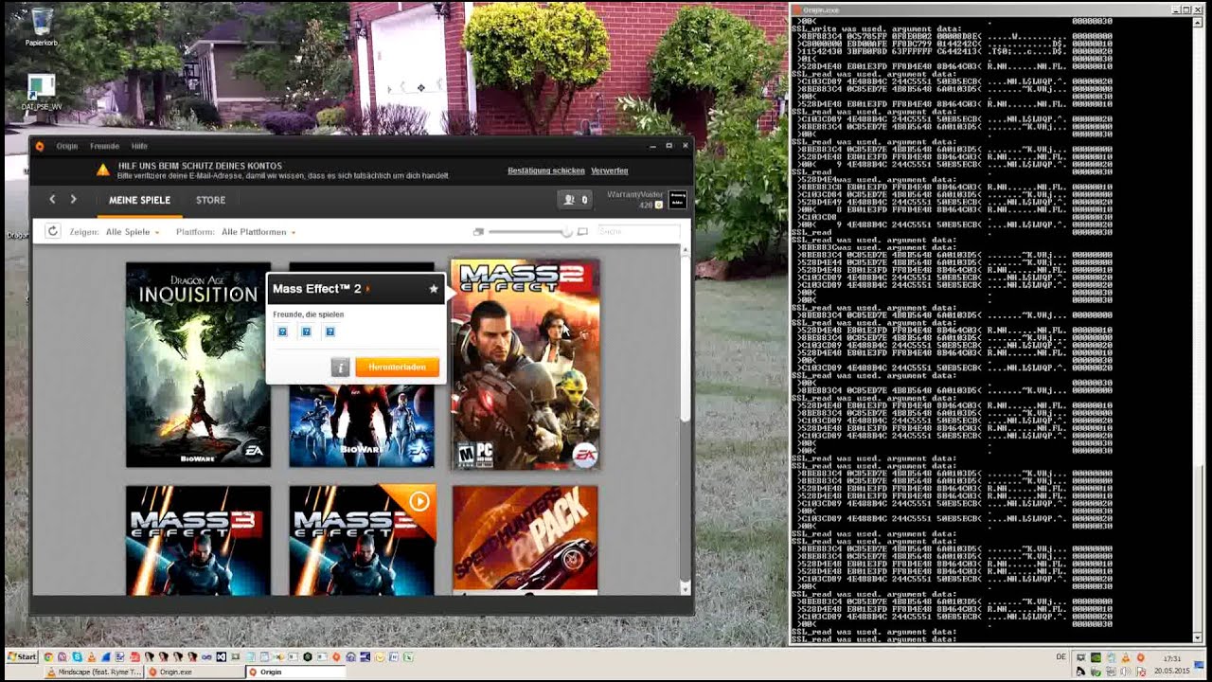Click the library vertical scrollbar
The height and width of the screenshot is (682, 1212).
tap(686, 419)
